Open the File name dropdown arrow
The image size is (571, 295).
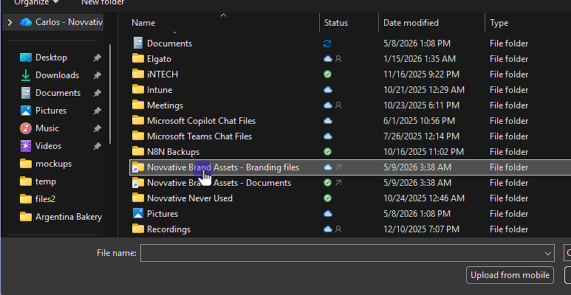pyautogui.click(x=547, y=254)
